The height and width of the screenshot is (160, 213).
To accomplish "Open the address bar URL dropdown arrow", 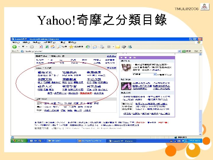I will (x=179, y=51).
